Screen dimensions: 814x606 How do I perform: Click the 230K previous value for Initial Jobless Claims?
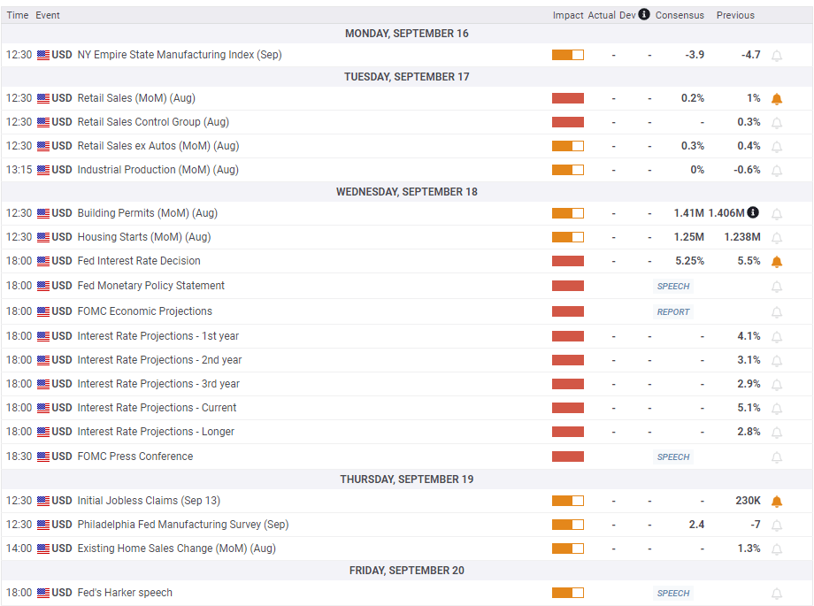(x=748, y=501)
